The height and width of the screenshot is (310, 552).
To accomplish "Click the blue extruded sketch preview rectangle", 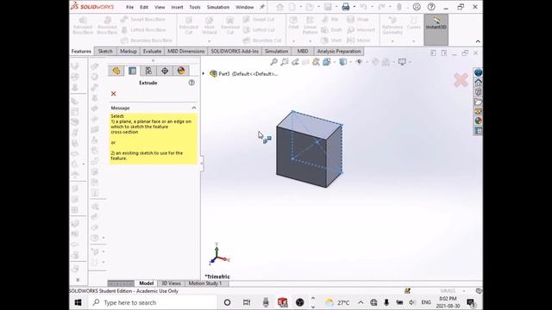I will (x=317, y=142).
